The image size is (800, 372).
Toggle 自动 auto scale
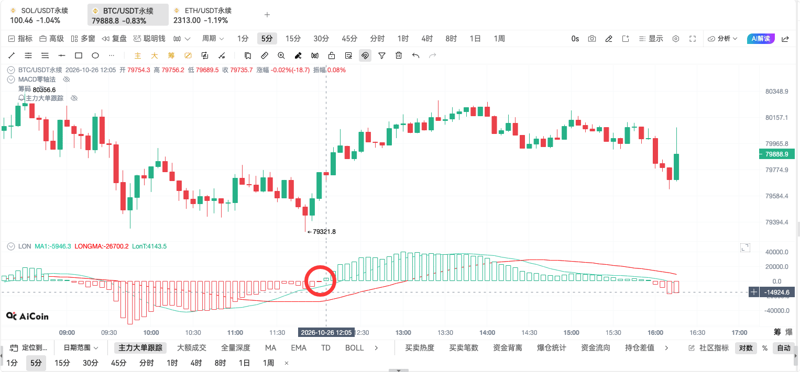[784, 348]
